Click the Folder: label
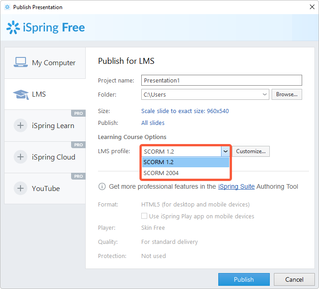Screen dimensions: 319x289 point(107,95)
